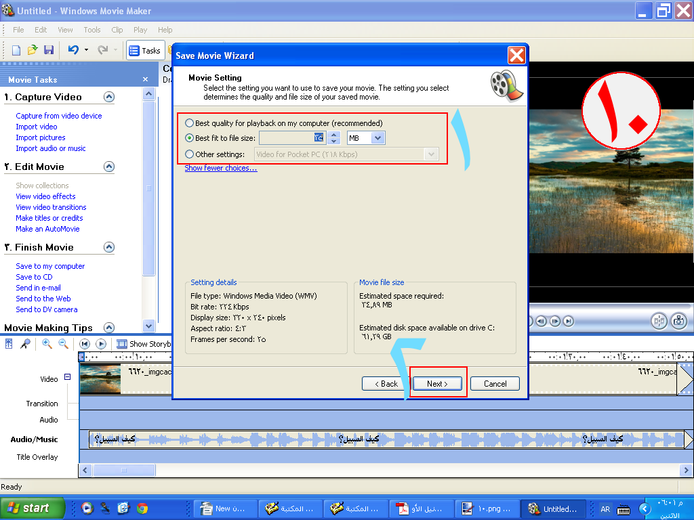Click the Zoom timeline out icon
This screenshot has height=520, width=694.
[x=63, y=343]
